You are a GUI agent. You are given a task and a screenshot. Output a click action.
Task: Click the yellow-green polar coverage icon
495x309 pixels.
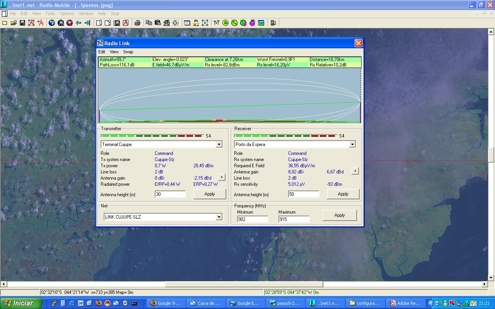225,23
